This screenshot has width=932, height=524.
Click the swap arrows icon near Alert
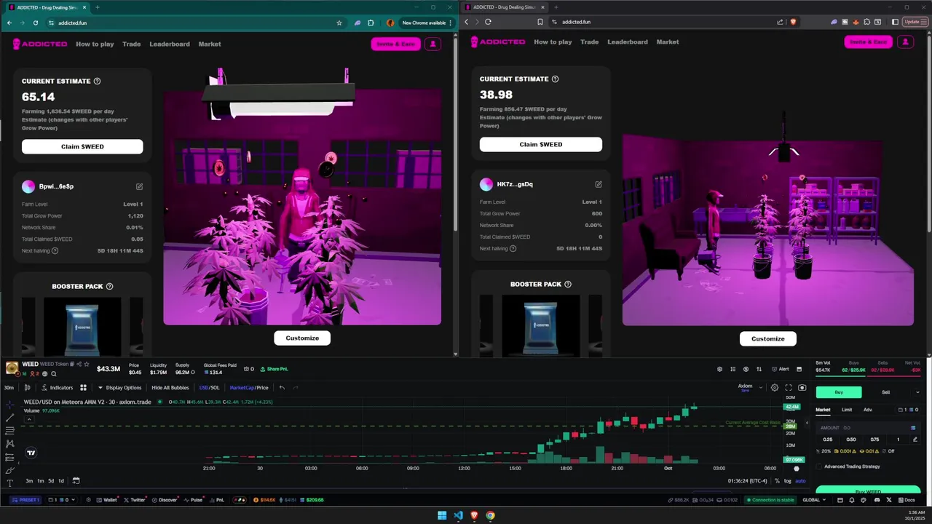pos(759,369)
